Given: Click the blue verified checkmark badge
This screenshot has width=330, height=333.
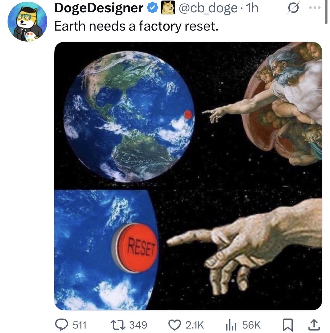Looking at the screenshot, I should coord(152,8).
